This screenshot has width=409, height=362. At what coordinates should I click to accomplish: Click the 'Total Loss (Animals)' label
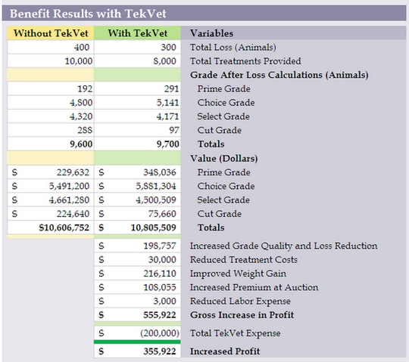tap(233, 48)
